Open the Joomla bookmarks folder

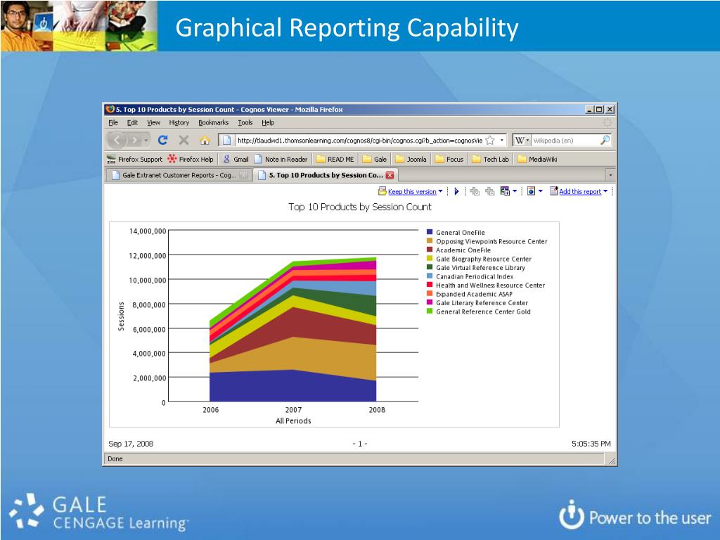[x=411, y=160]
